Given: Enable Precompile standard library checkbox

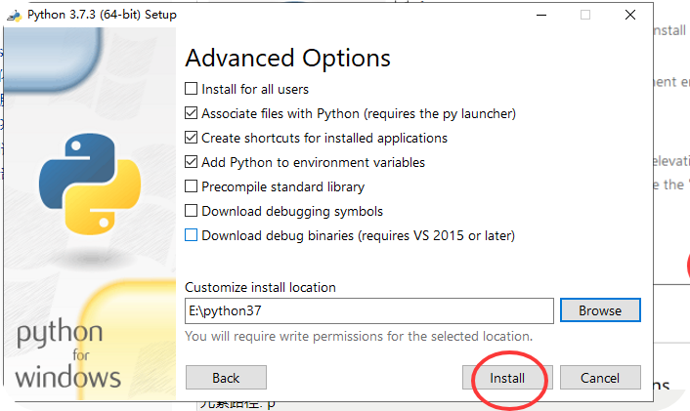Looking at the screenshot, I should click(191, 186).
